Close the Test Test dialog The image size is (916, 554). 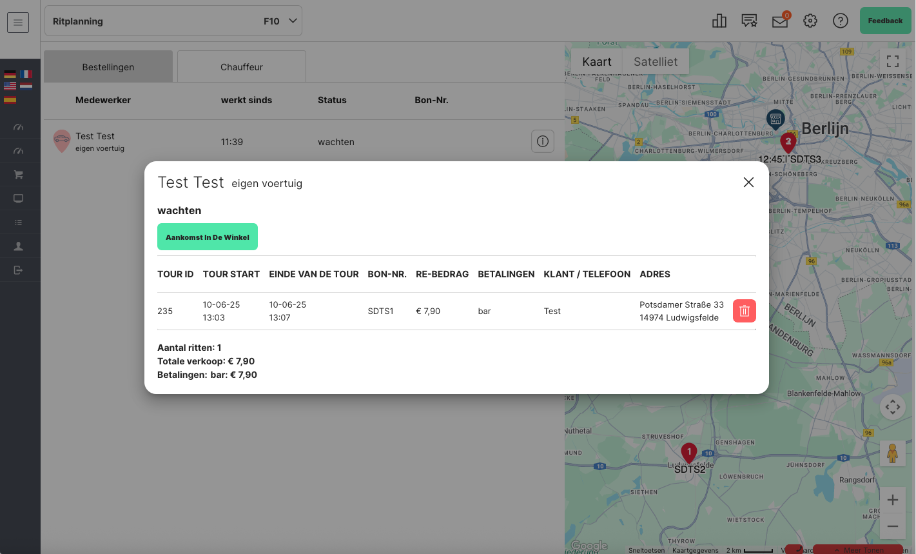click(748, 183)
